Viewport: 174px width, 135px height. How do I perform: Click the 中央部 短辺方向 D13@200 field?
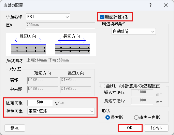point(43,89)
